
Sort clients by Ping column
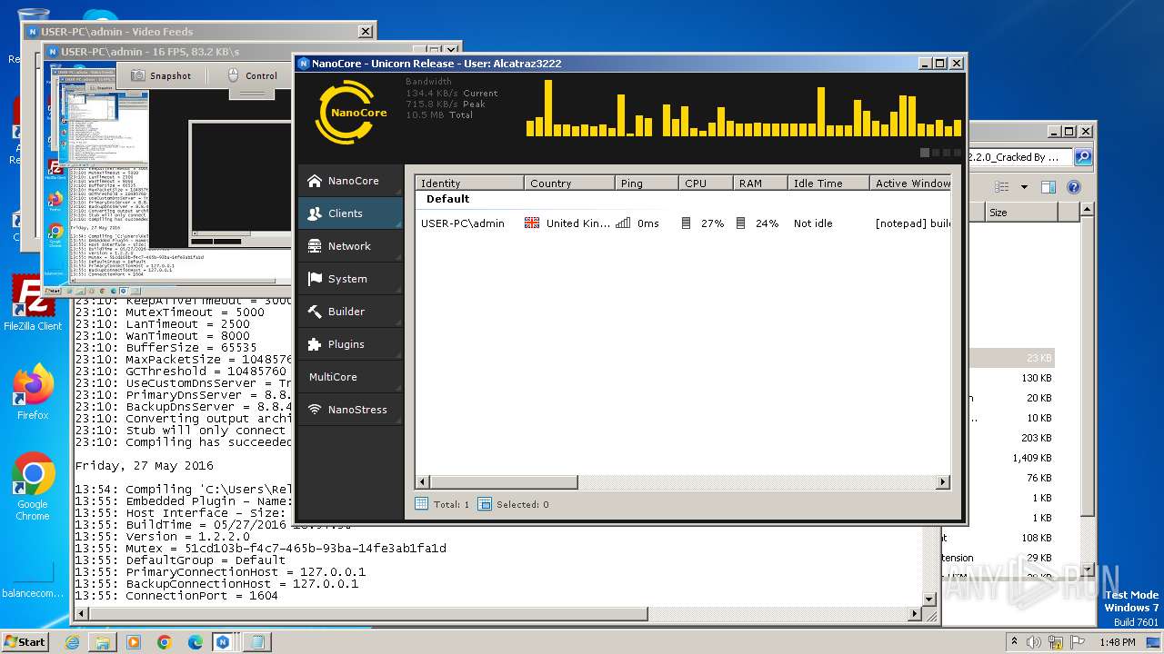point(647,183)
